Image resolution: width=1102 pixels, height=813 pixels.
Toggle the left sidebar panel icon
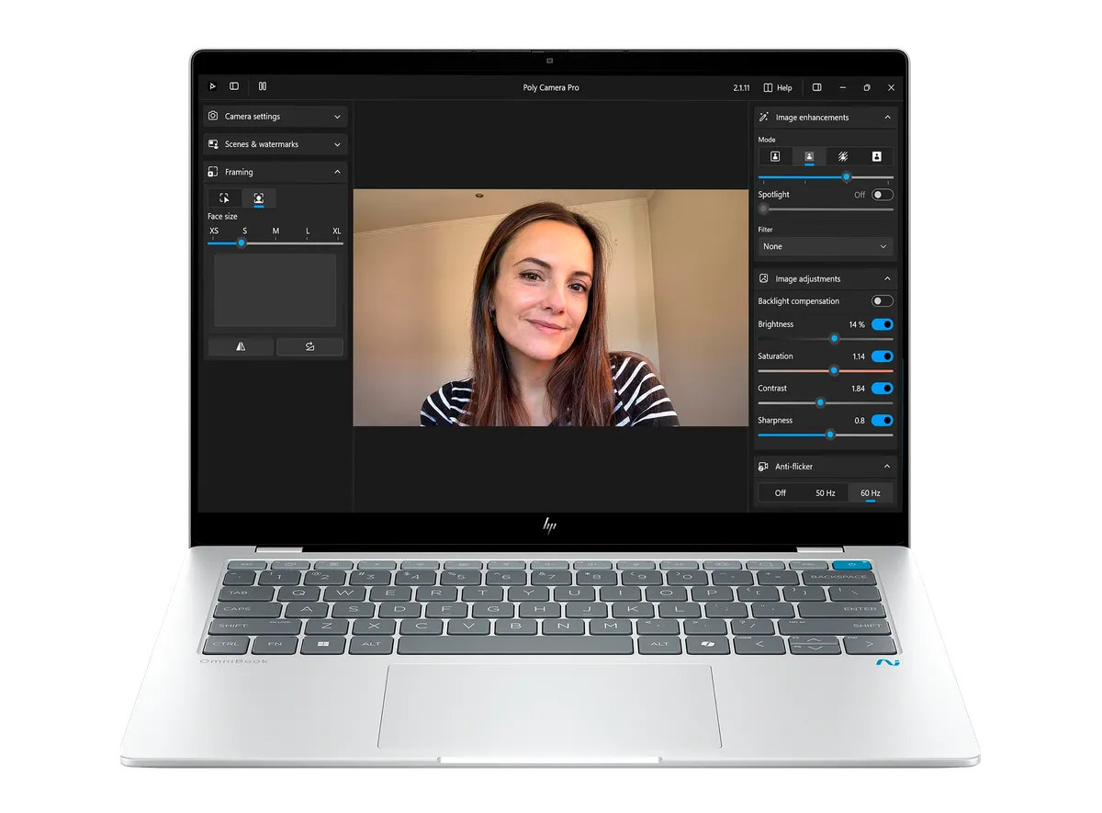coord(234,86)
